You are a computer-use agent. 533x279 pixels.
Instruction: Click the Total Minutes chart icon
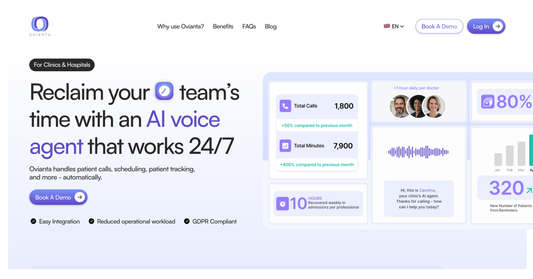pyautogui.click(x=285, y=146)
